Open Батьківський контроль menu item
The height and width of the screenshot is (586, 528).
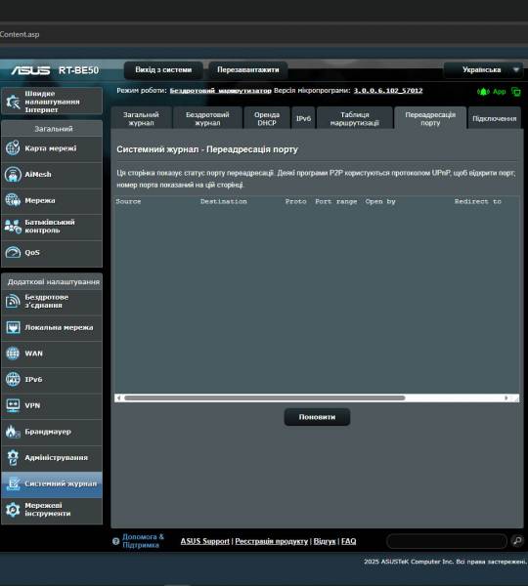(52, 227)
